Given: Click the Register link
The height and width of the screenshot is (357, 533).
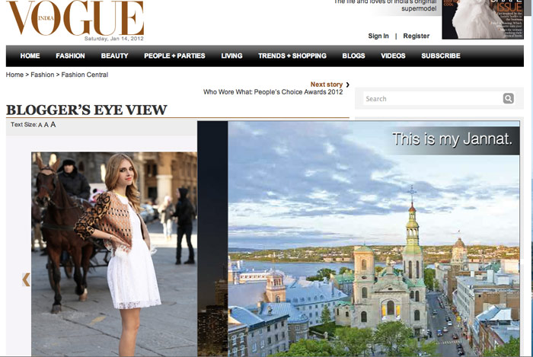Looking at the screenshot, I should [x=417, y=36].
